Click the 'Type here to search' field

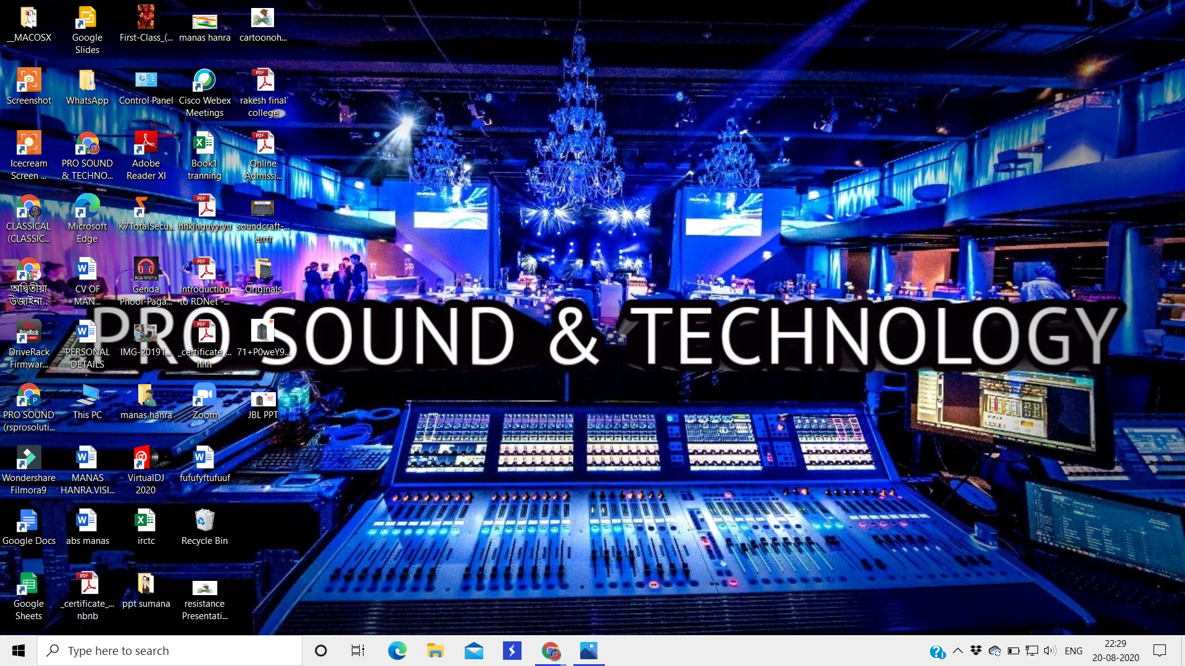[170, 650]
